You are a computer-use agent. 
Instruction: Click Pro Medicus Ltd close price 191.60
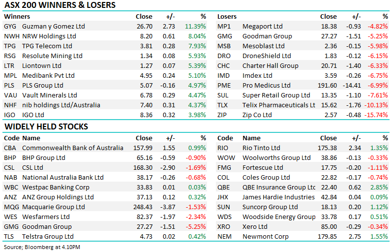click(x=327, y=85)
